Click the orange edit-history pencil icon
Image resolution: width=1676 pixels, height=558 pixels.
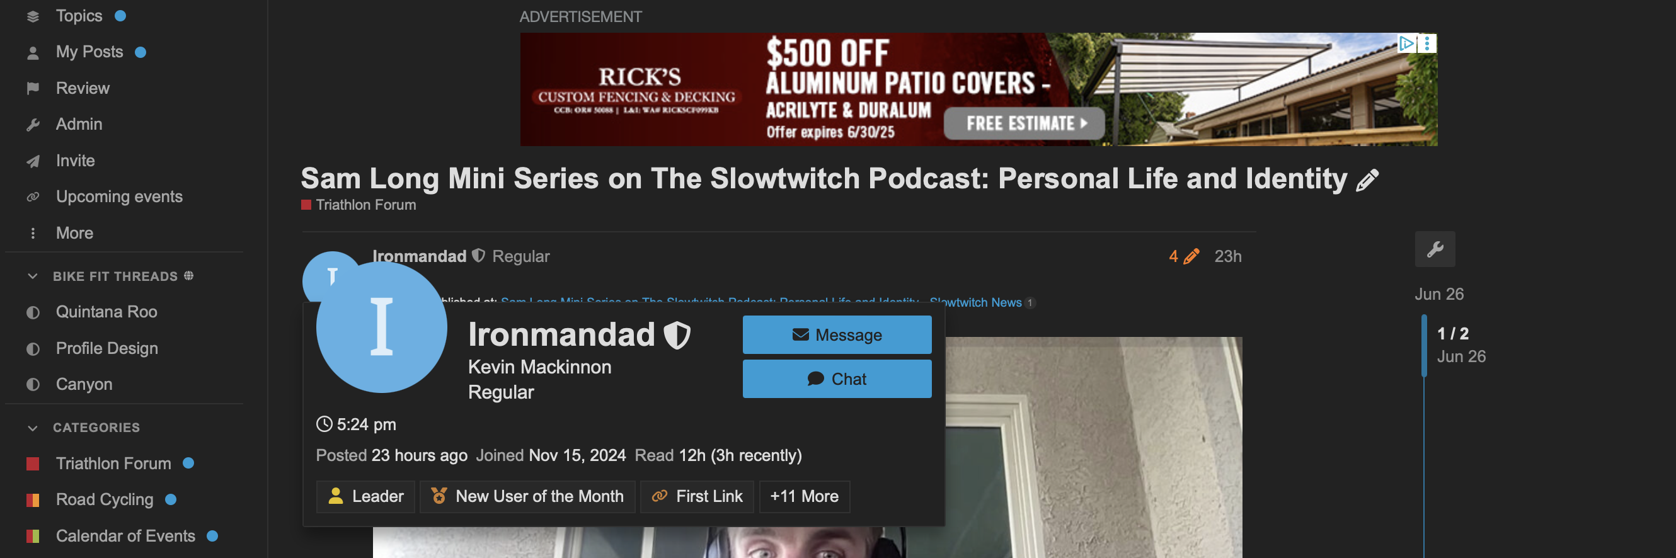1191,256
